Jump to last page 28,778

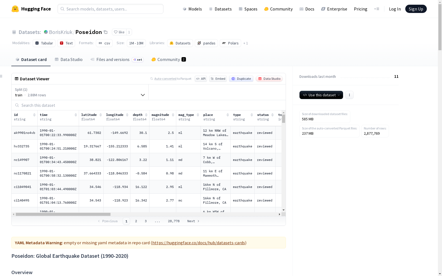coord(174,221)
